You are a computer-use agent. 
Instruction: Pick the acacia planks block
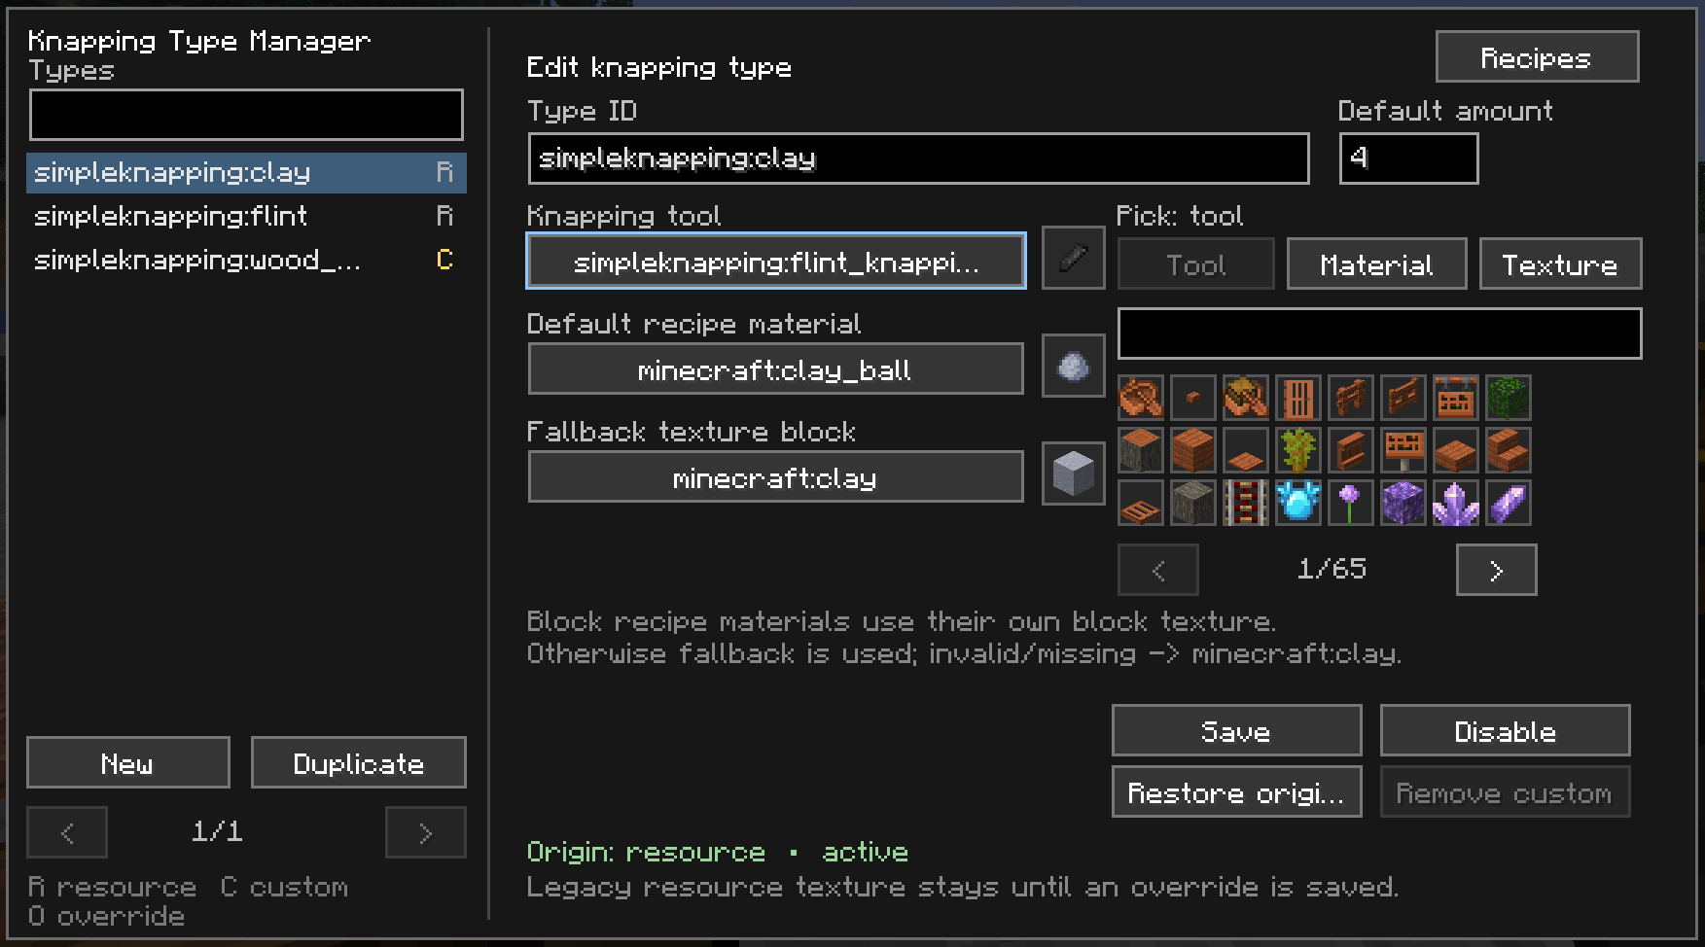pos(1193,450)
